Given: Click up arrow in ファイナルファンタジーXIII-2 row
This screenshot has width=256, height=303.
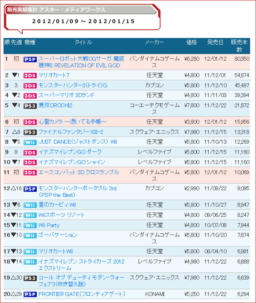Looking at the screenshot, I should coord(14,132).
